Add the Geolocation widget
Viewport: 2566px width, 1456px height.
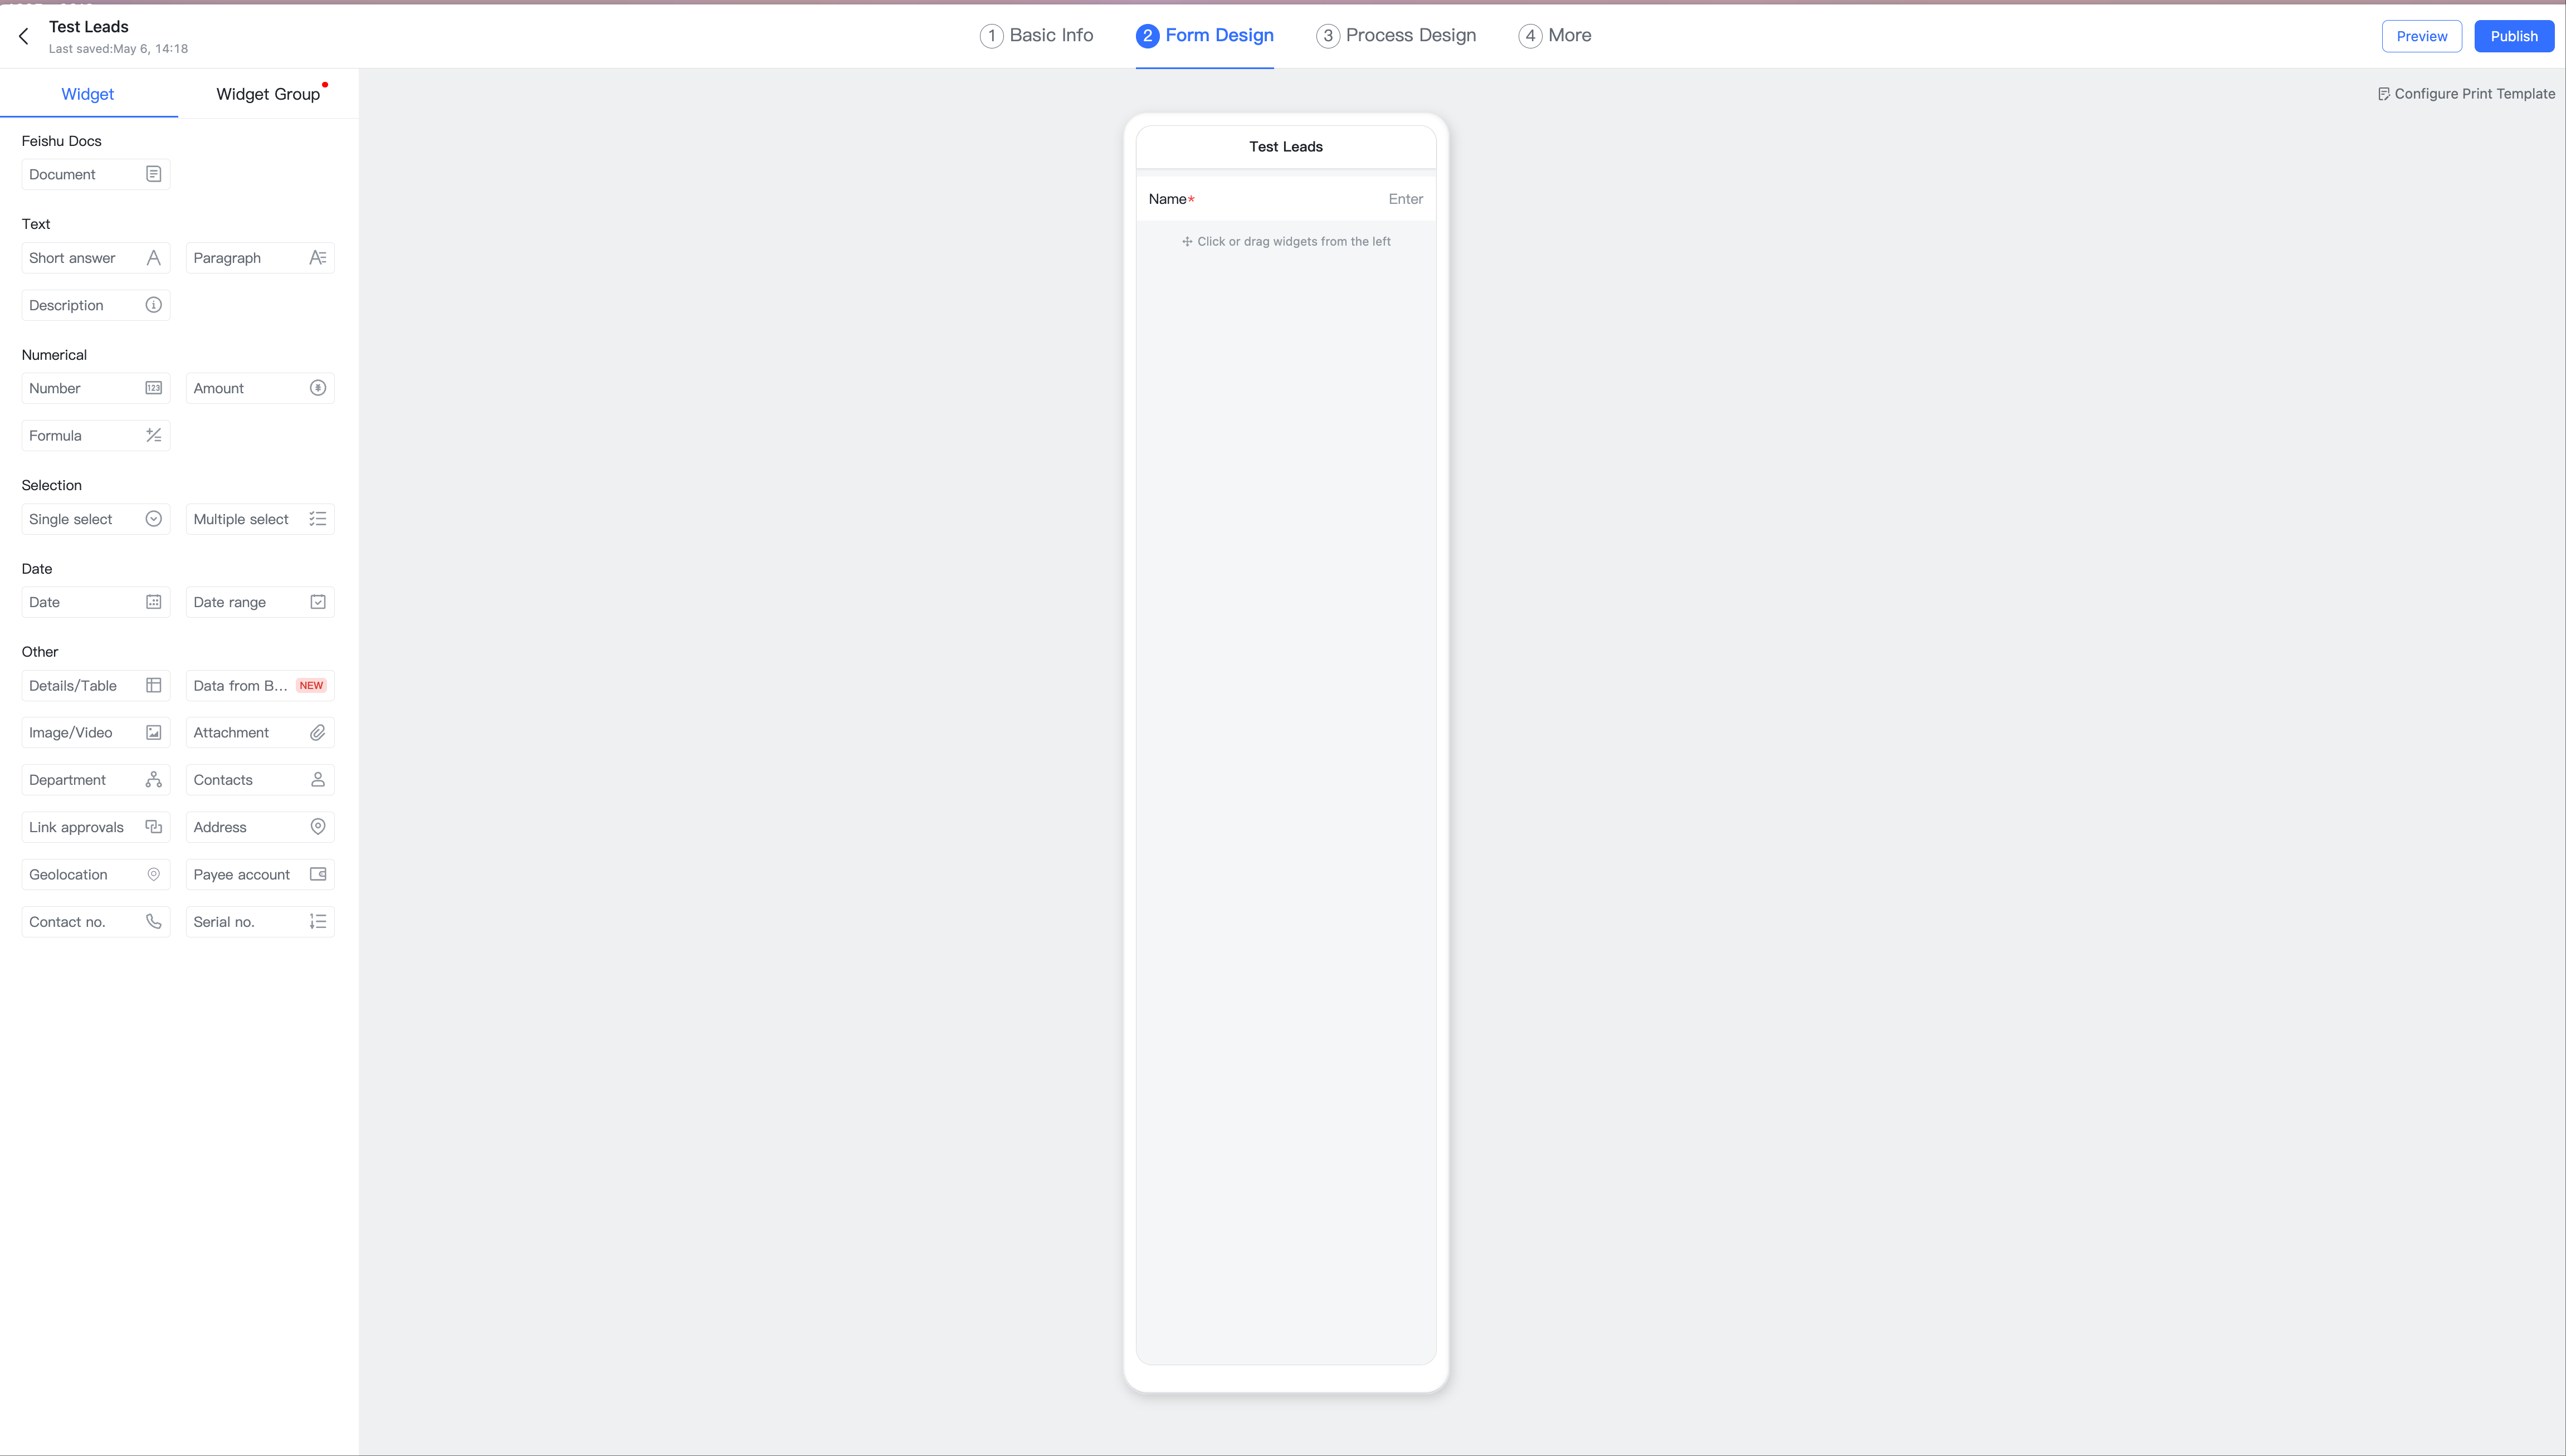(x=95, y=874)
